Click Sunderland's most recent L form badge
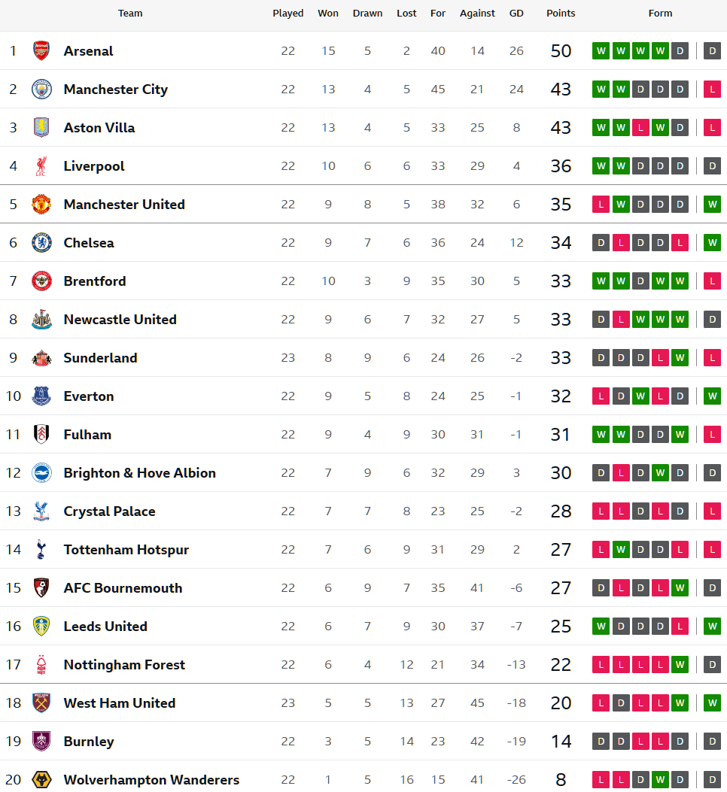727x792 pixels. pyautogui.click(x=712, y=358)
